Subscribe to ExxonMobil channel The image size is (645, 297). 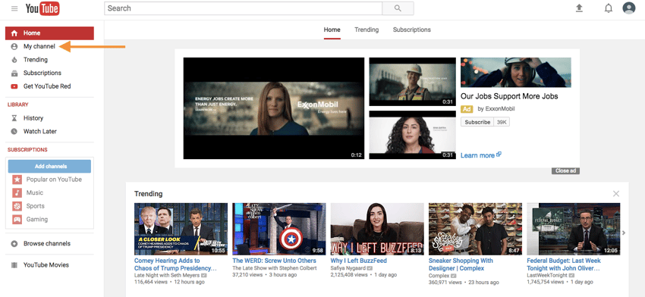pyautogui.click(x=477, y=122)
